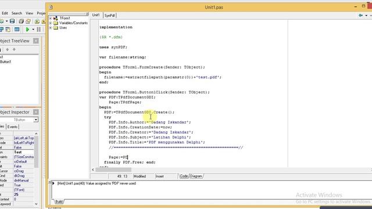The height and width of the screenshot is (209, 372).
Task: Expand the Hint message in the Build pane
Action: click(53, 183)
